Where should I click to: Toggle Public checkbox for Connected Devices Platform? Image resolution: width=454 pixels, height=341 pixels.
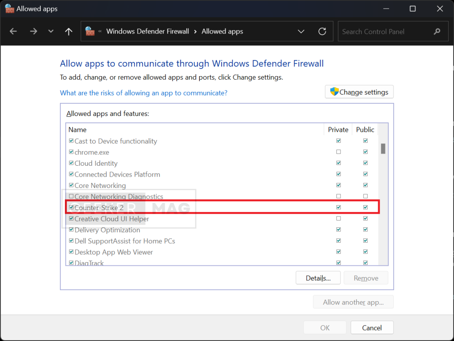pyautogui.click(x=365, y=174)
